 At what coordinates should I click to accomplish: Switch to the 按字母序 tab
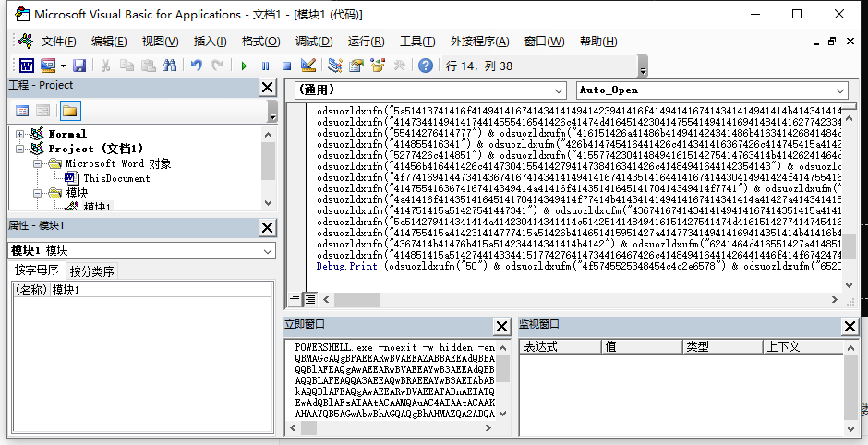pyautogui.click(x=37, y=271)
